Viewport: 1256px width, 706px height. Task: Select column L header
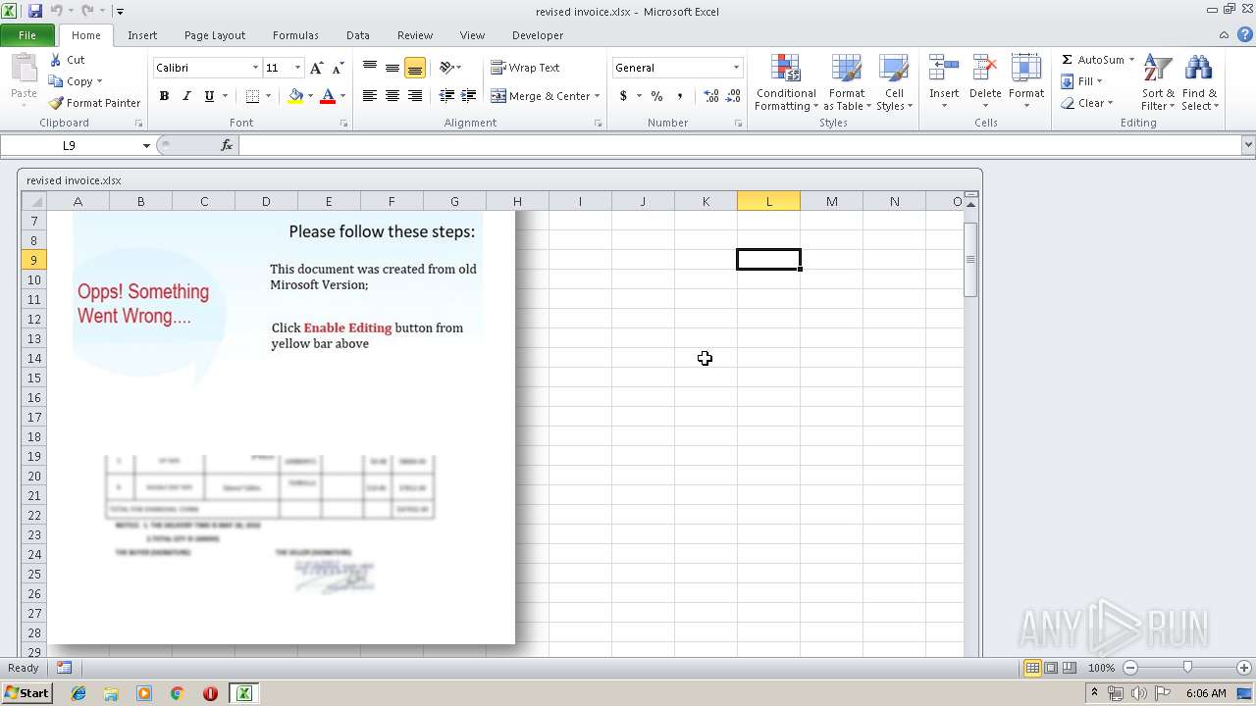pyautogui.click(x=768, y=201)
